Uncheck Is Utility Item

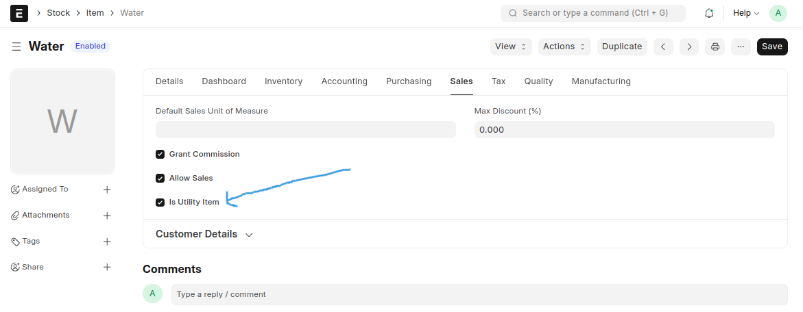pyautogui.click(x=160, y=203)
